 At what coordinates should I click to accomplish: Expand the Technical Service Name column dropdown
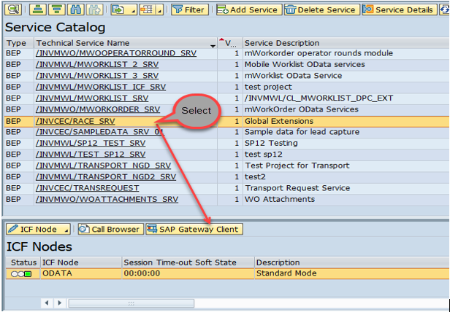[213, 45]
